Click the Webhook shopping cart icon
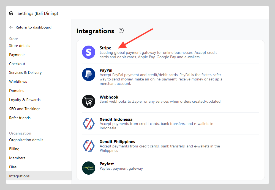Image resolution: width=275 pixels, height=190 pixels. coord(89,101)
